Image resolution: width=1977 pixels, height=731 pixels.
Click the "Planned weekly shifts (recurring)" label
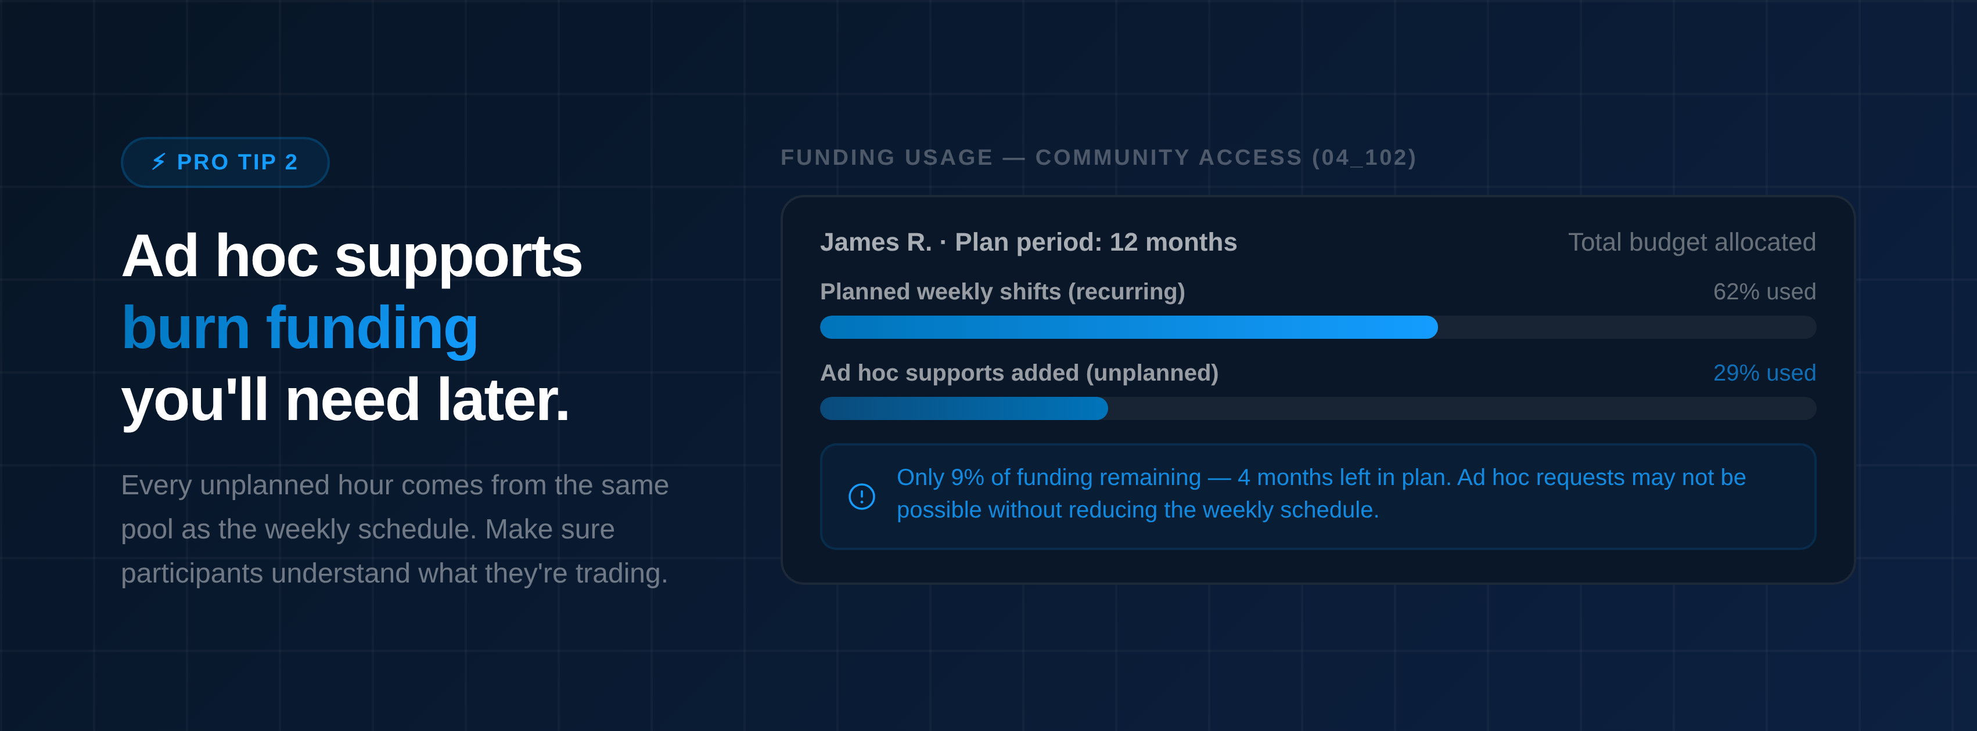(1001, 292)
